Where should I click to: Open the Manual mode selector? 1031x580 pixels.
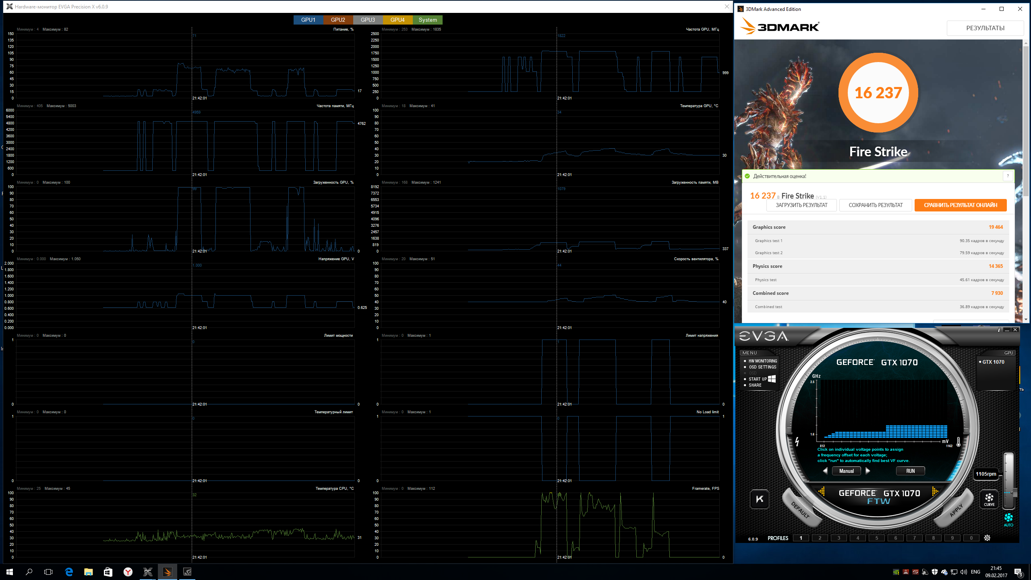pyautogui.click(x=846, y=471)
